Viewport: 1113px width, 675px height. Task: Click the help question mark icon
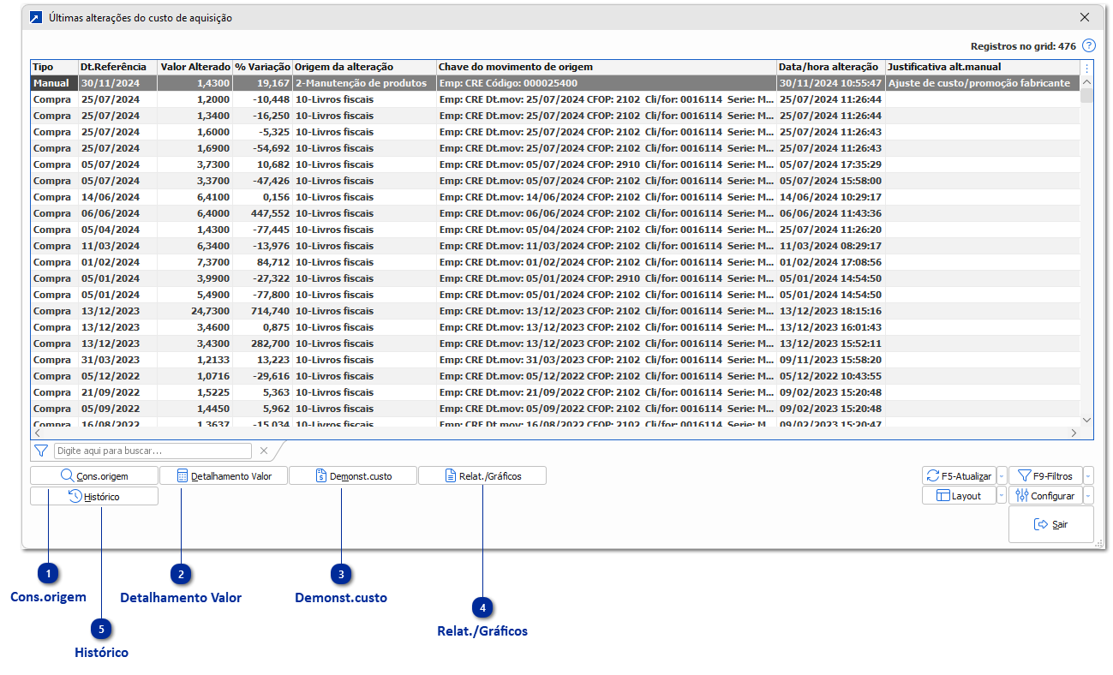click(x=1088, y=46)
